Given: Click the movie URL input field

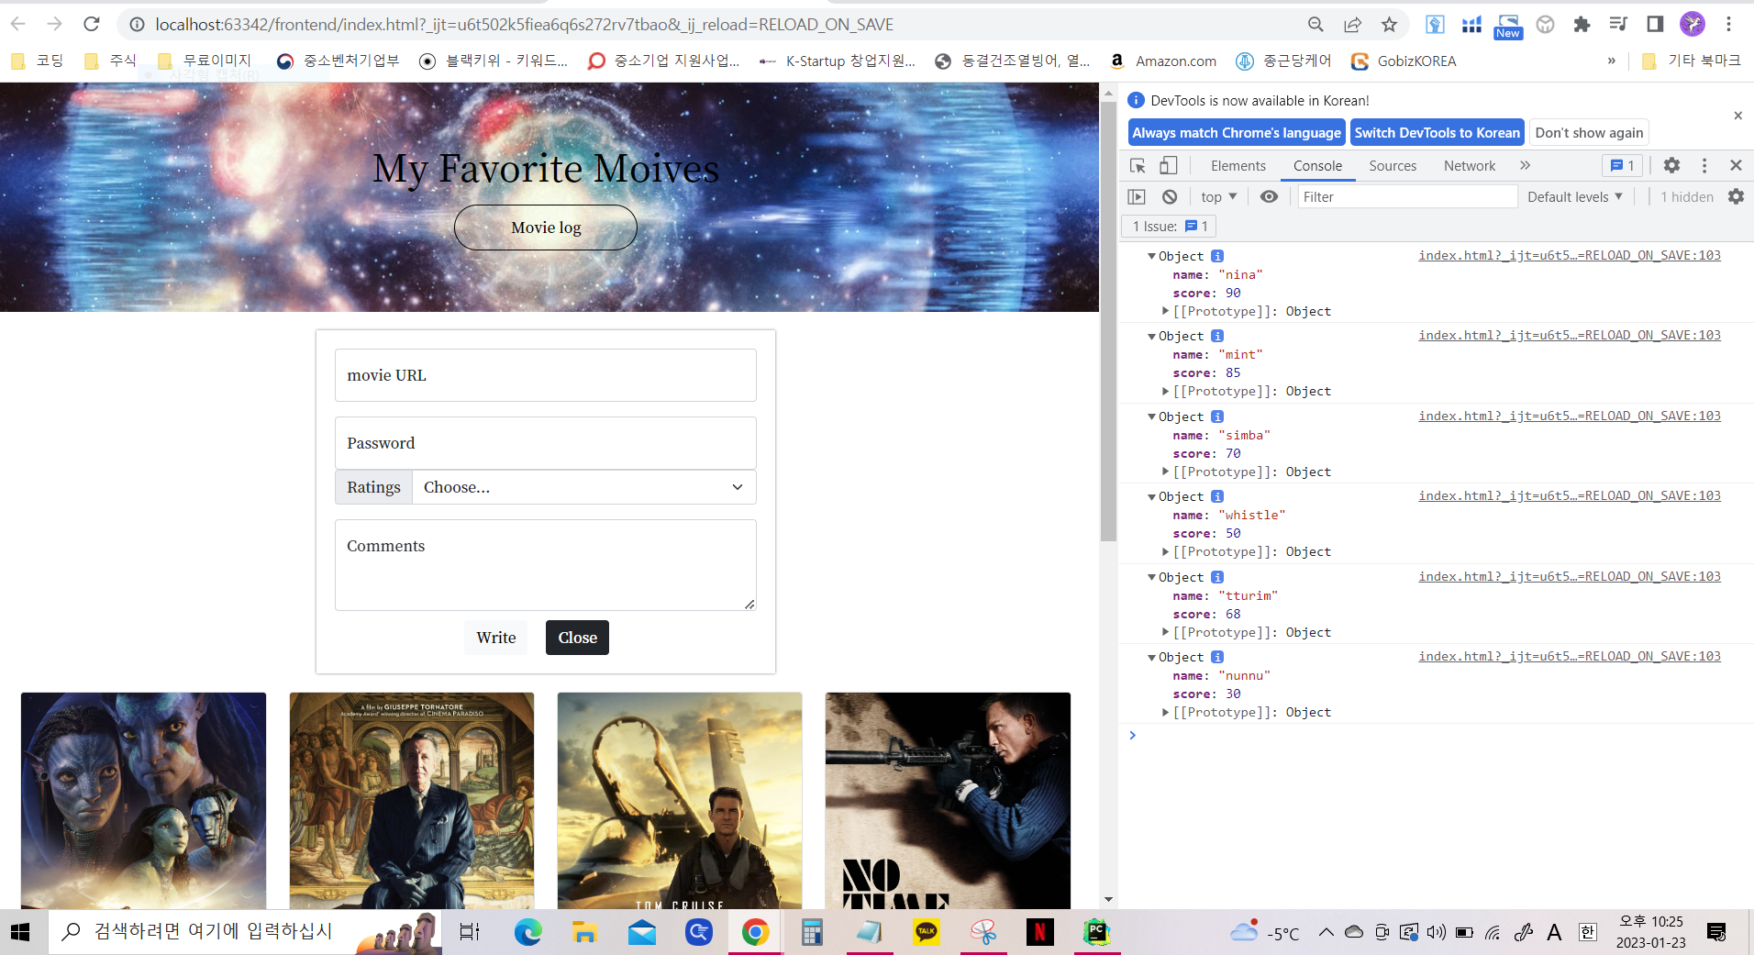Looking at the screenshot, I should coord(546,375).
